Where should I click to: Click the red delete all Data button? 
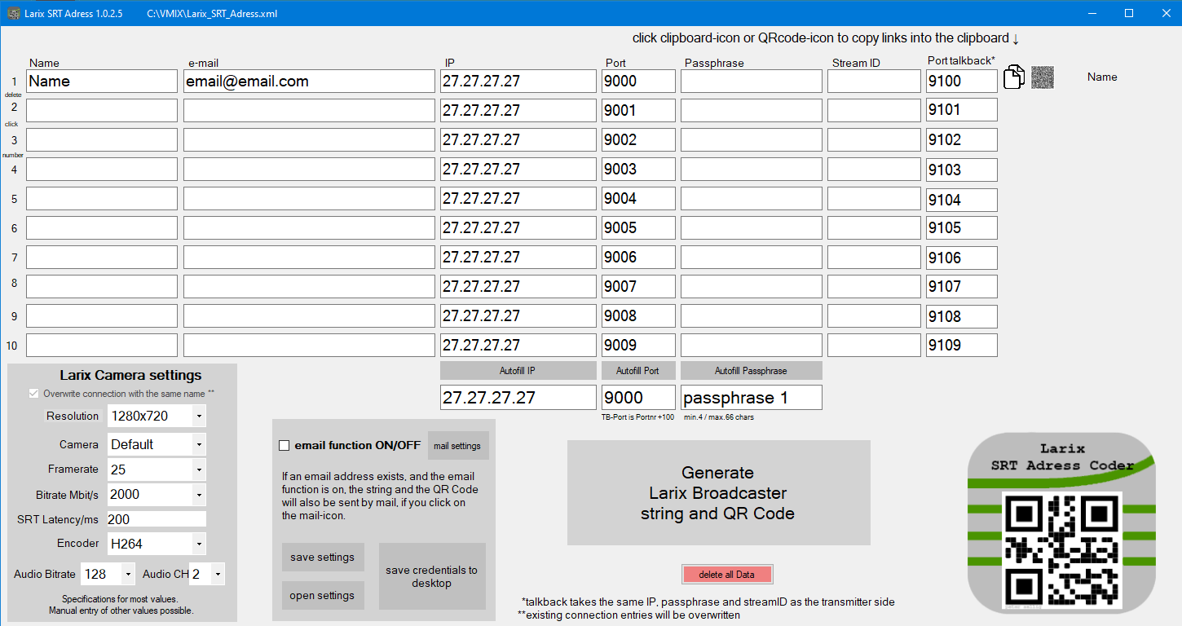(727, 574)
